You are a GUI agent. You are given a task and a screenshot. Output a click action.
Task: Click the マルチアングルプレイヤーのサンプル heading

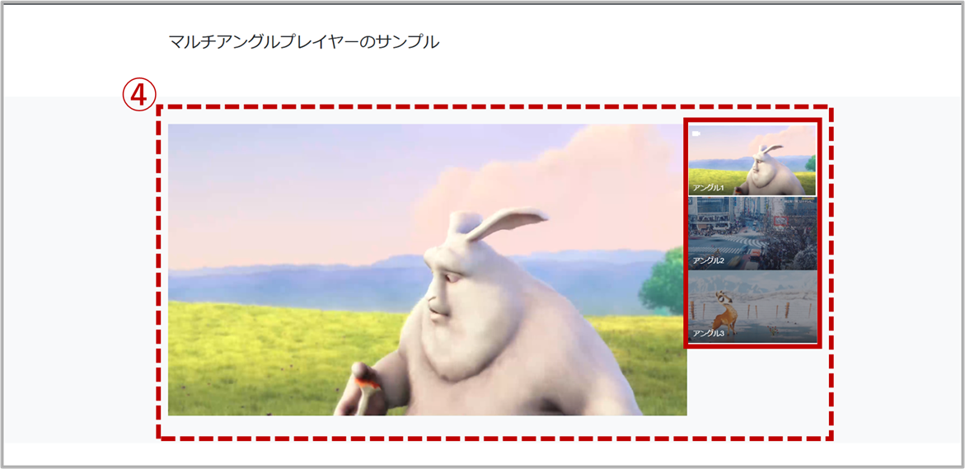tap(304, 43)
